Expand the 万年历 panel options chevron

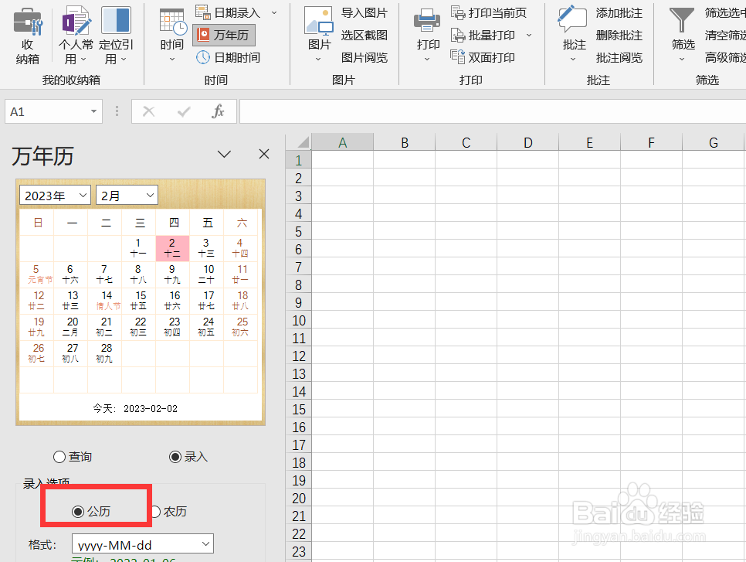(224, 154)
